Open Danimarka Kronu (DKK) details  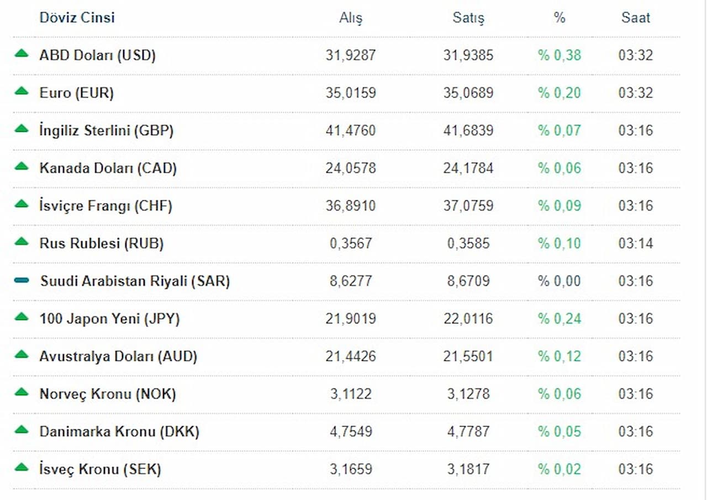pos(119,432)
